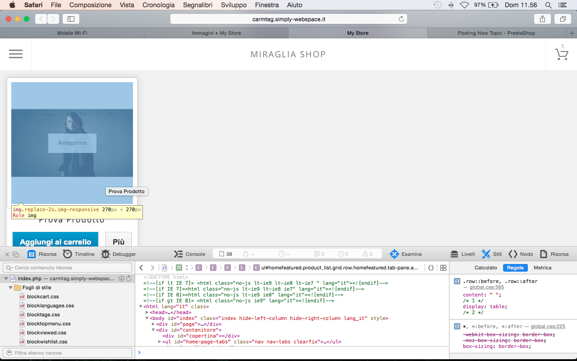Collapse the Fogli di stile folder
Screen dimensions: 577x361
tap(11, 287)
